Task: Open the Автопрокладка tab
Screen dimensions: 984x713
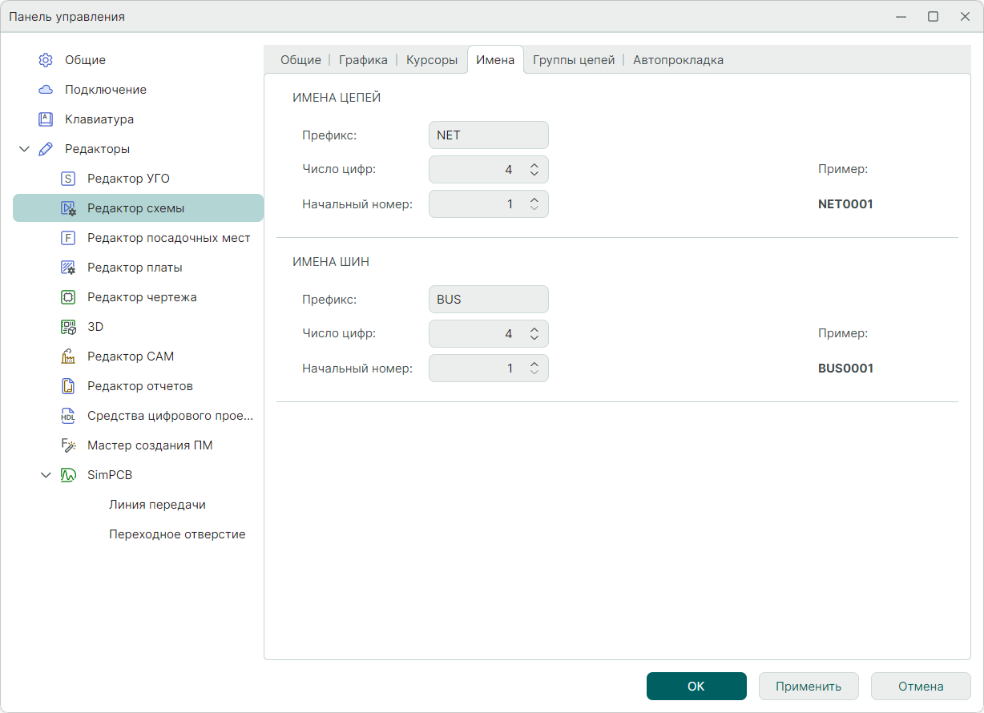Action: pyautogui.click(x=678, y=60)
